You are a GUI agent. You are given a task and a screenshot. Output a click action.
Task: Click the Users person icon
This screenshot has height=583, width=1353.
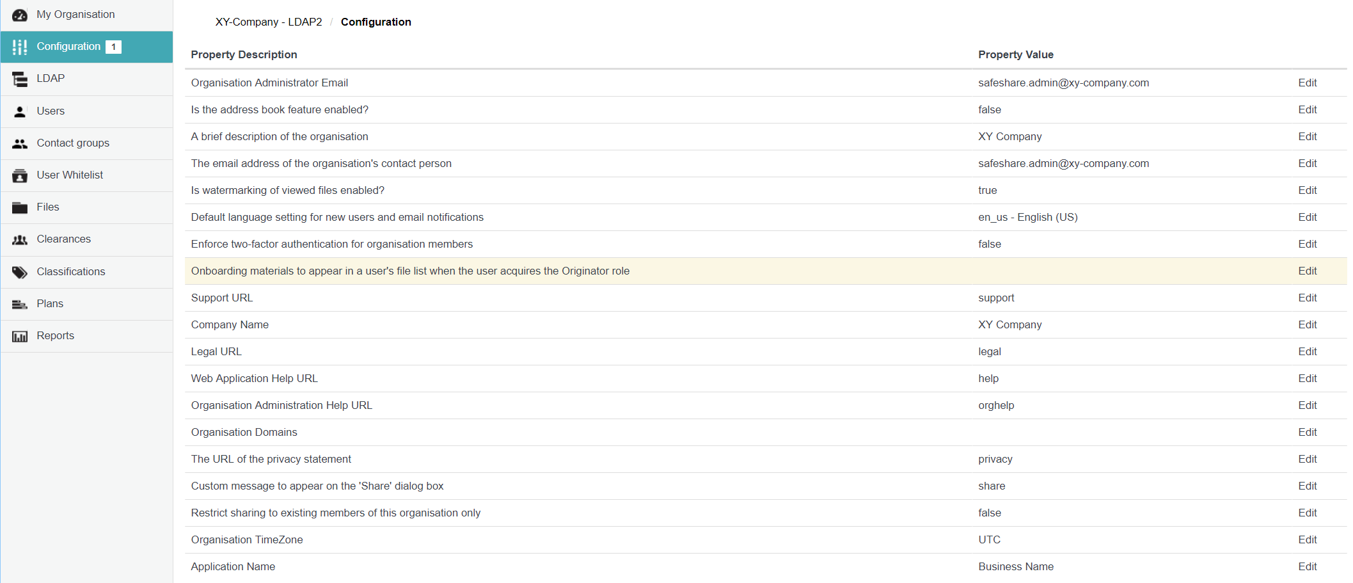point(20,111)
